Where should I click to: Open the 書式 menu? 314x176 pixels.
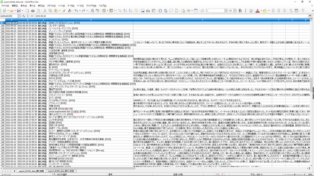click(x=41, y=5)
